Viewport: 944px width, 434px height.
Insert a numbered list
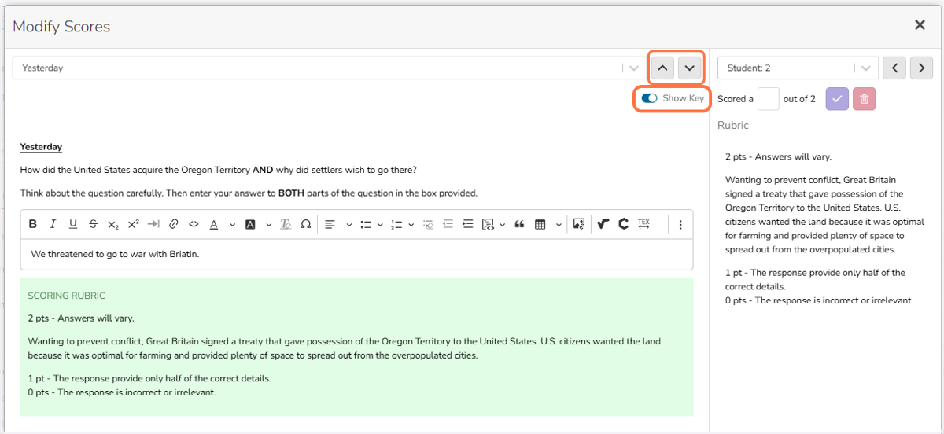pos(396,224)
